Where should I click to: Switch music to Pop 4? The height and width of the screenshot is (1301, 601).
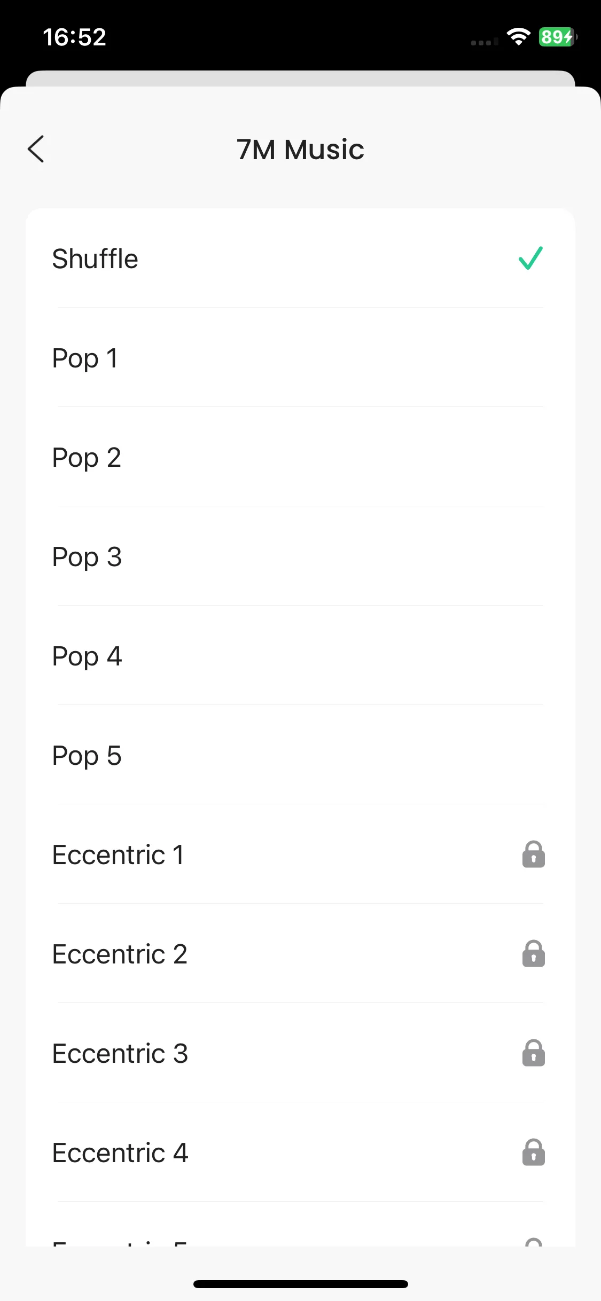pyautogui.click(x=87, y=656)
